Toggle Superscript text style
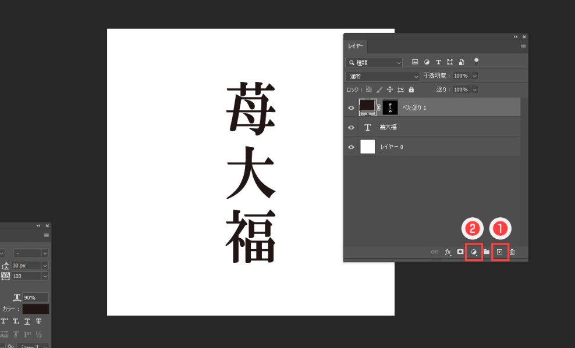575x348 pixels. [5, 321]
